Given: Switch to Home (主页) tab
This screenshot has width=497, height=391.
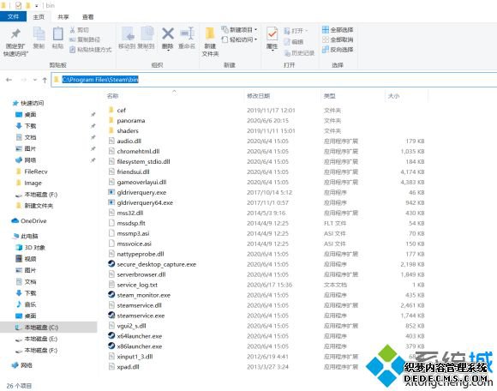Looking at the screenshot, I should tap(39, 17).
